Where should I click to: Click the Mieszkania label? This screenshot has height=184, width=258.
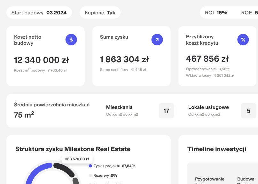119,107
